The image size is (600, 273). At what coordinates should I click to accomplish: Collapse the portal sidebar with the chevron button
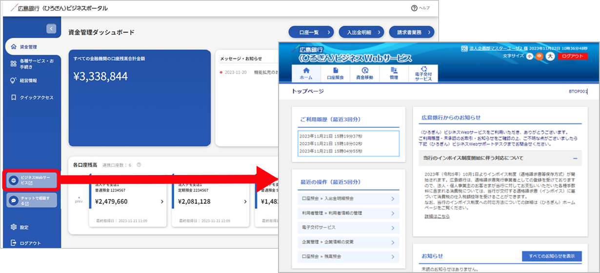click(52, 29)
